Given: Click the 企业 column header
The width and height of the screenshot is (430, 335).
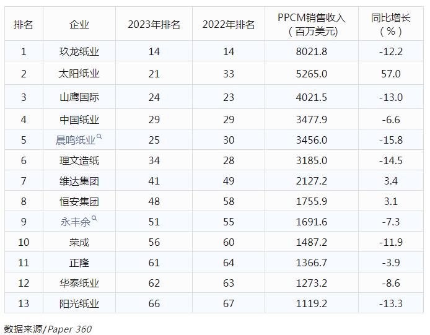Looking at the screenshot, I should pos(79,24).
